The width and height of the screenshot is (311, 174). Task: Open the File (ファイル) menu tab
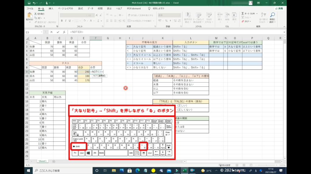(30, 8)
